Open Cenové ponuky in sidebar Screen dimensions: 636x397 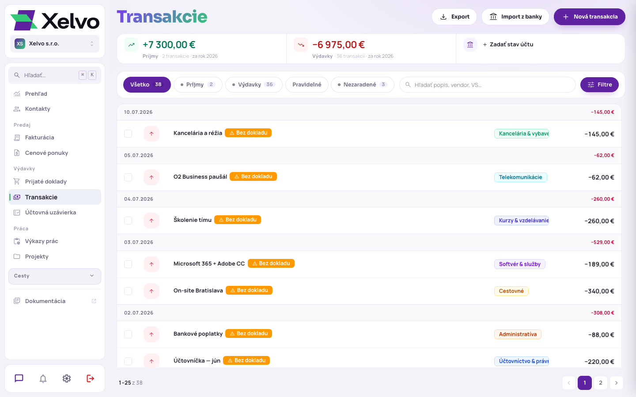tap(55, 153)
